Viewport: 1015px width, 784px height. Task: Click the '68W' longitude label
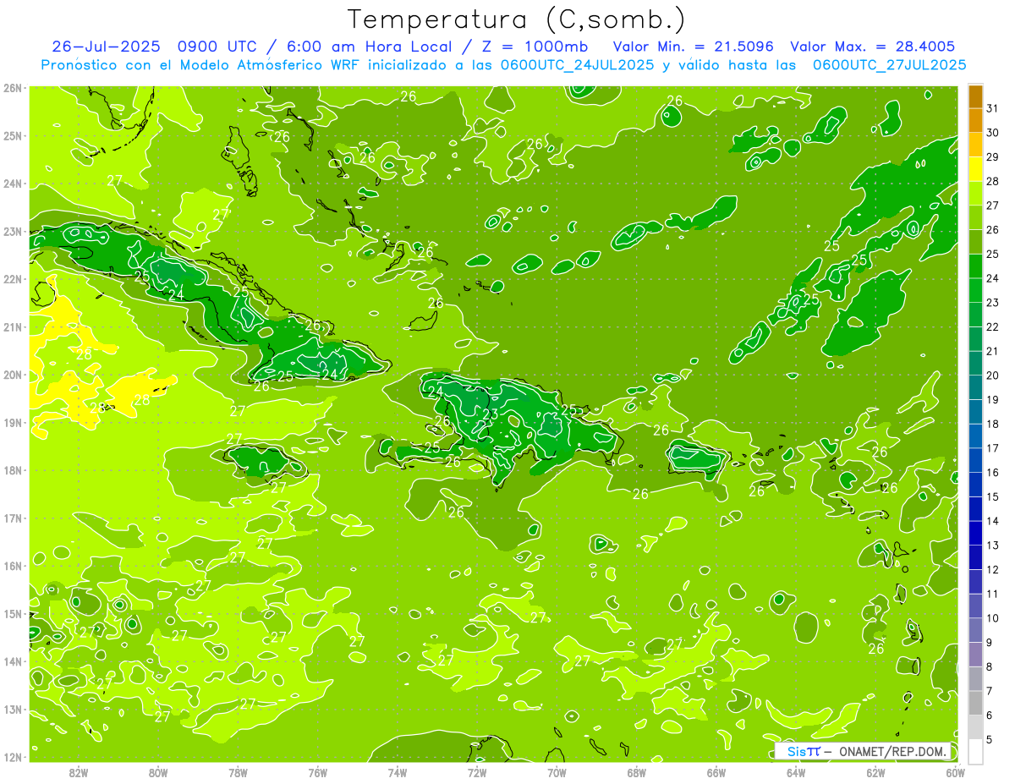click(x=637, y=772)
